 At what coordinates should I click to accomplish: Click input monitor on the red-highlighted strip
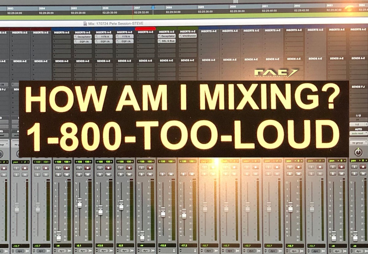pyautogui.click(x=142, y=168)
